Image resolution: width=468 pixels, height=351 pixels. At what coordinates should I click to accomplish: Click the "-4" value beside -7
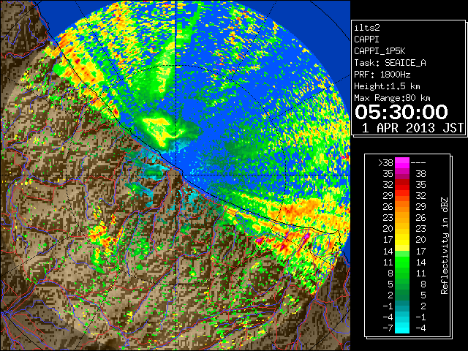(420, 328)
